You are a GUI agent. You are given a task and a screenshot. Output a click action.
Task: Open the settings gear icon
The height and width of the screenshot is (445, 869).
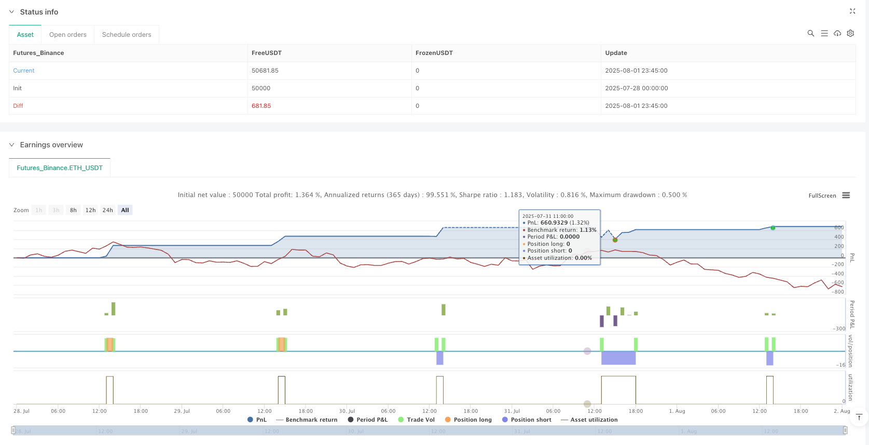850,33
